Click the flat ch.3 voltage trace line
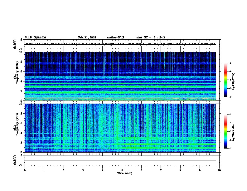 (x=120, y=160)
